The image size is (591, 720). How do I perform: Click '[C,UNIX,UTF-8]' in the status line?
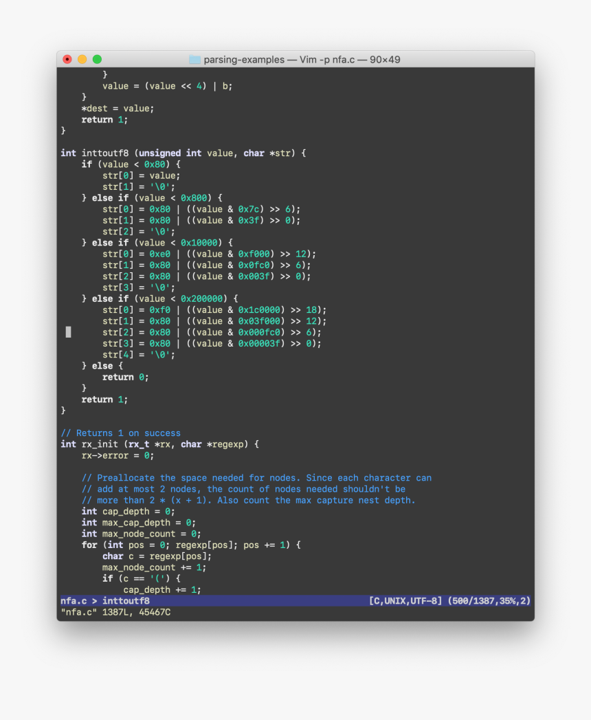[x=405, y=600]
